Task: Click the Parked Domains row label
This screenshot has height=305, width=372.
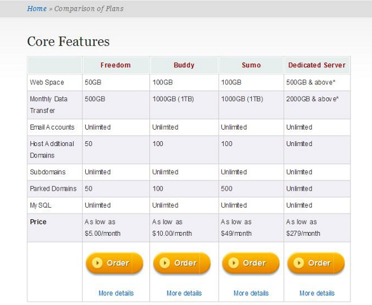Action: point(53,189)
